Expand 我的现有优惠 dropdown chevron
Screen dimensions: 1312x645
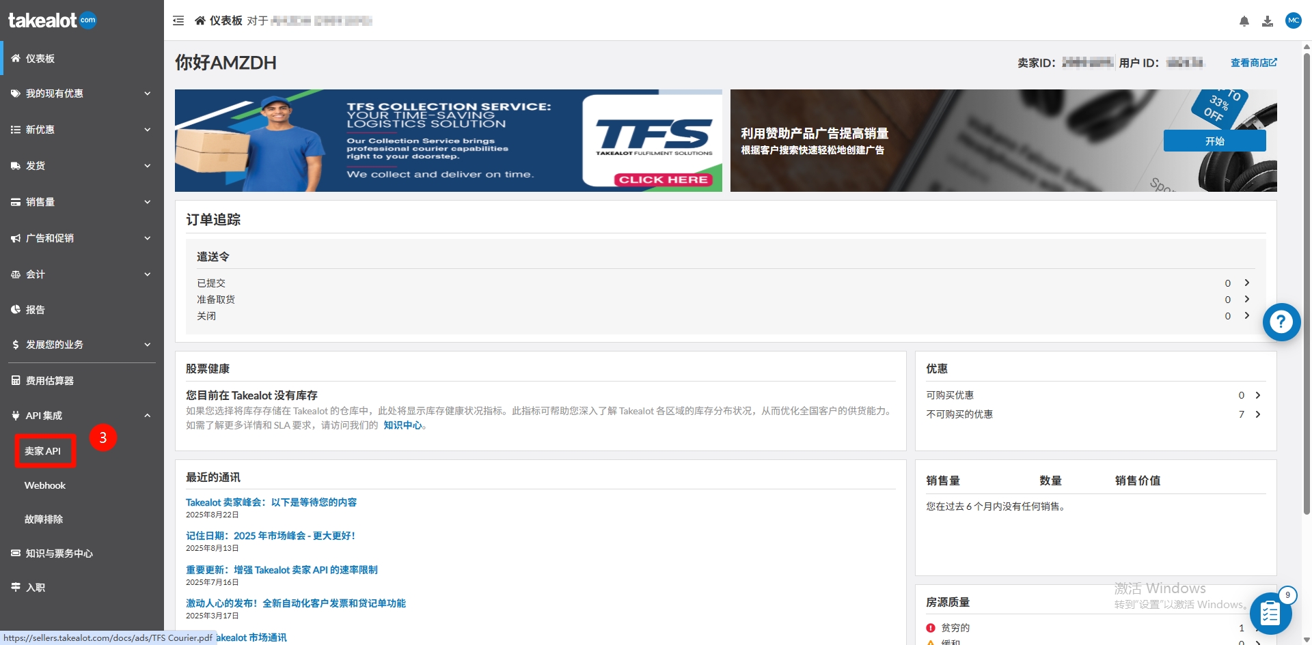148,94
